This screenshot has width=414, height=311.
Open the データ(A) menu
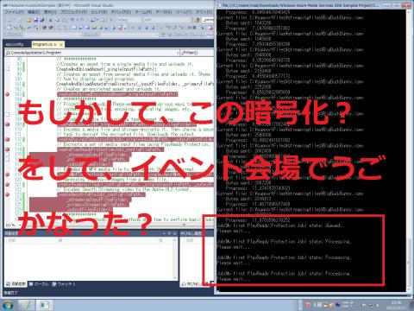tap(164, 12)
